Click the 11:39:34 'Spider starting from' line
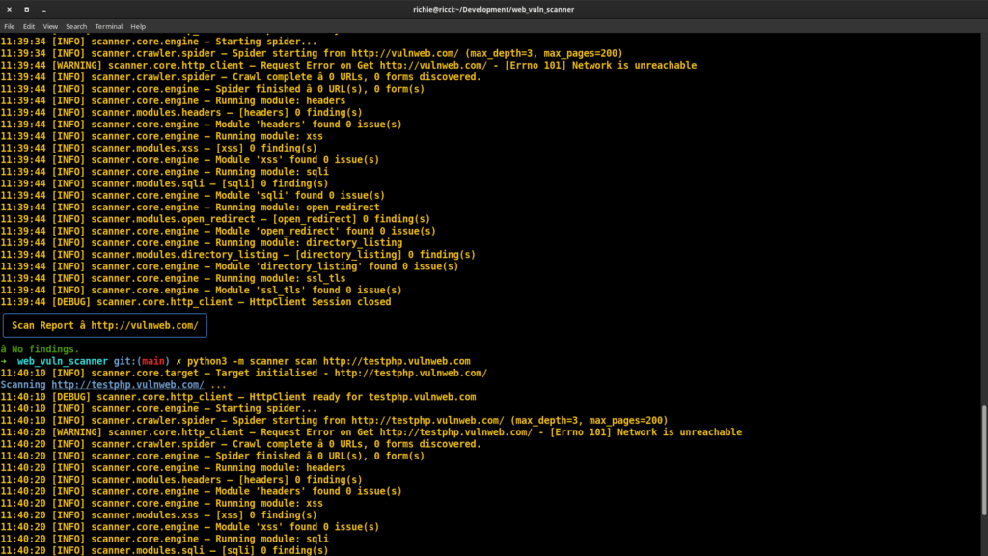988x556 pixels. [x=312, y=54]
